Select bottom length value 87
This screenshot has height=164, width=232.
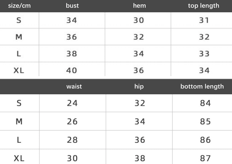[x=205, y=158]
